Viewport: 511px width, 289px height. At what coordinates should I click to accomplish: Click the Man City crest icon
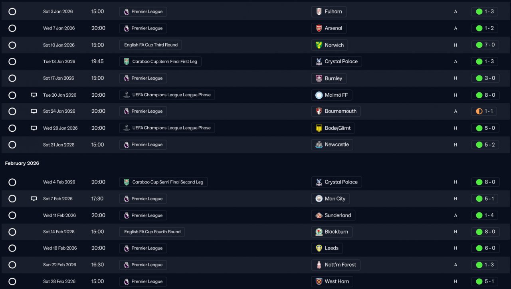tap(319, 199)
